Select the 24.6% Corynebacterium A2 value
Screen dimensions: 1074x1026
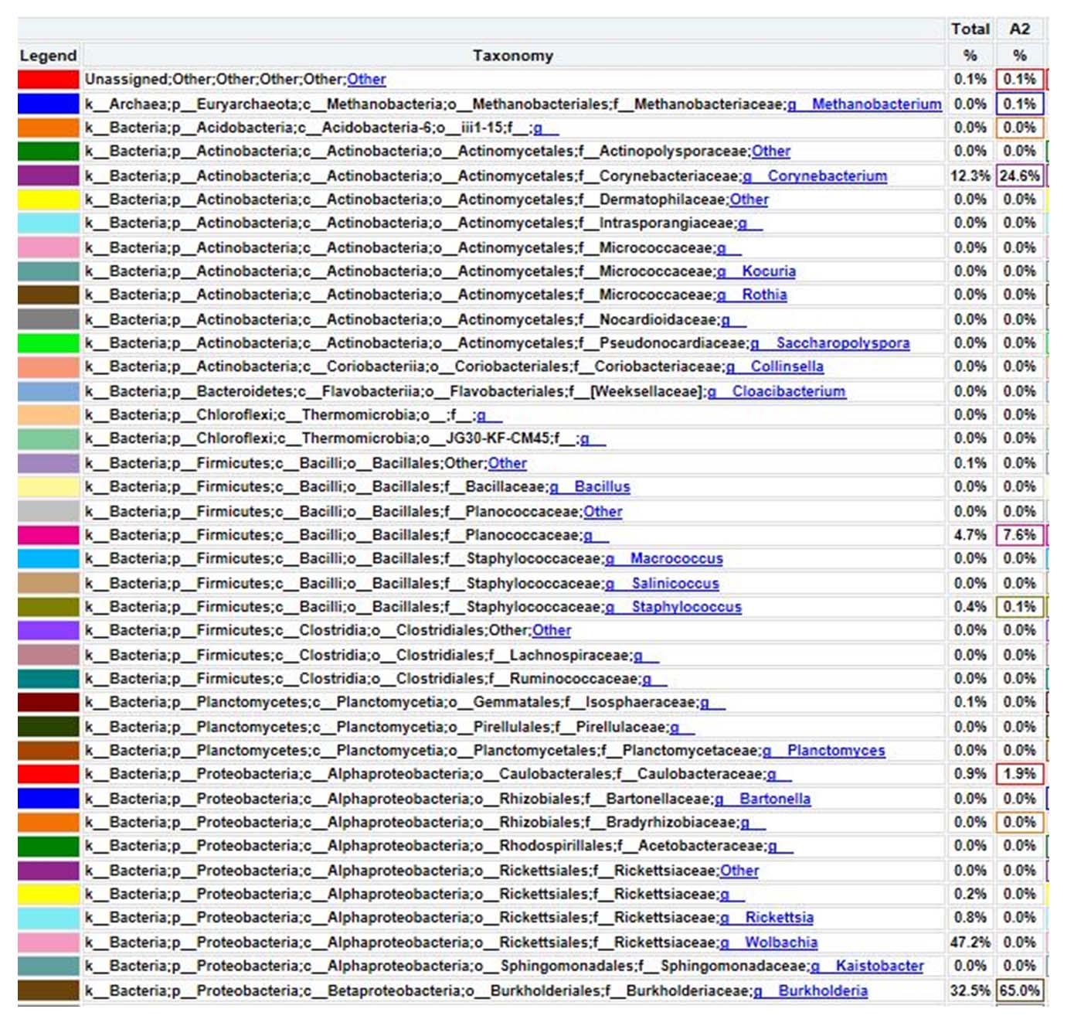click(1019, 176)
